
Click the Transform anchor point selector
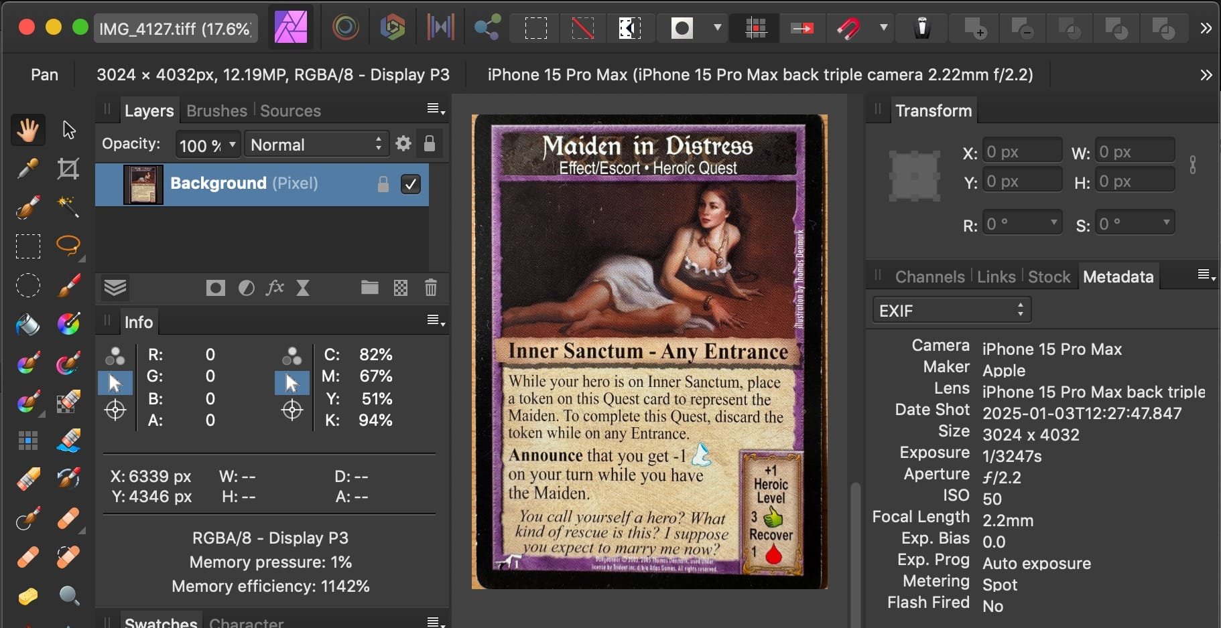click(914, 176)
